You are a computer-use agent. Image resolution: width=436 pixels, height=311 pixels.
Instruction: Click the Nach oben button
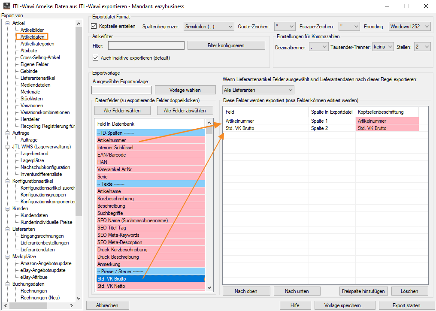[x=246, y=291]
